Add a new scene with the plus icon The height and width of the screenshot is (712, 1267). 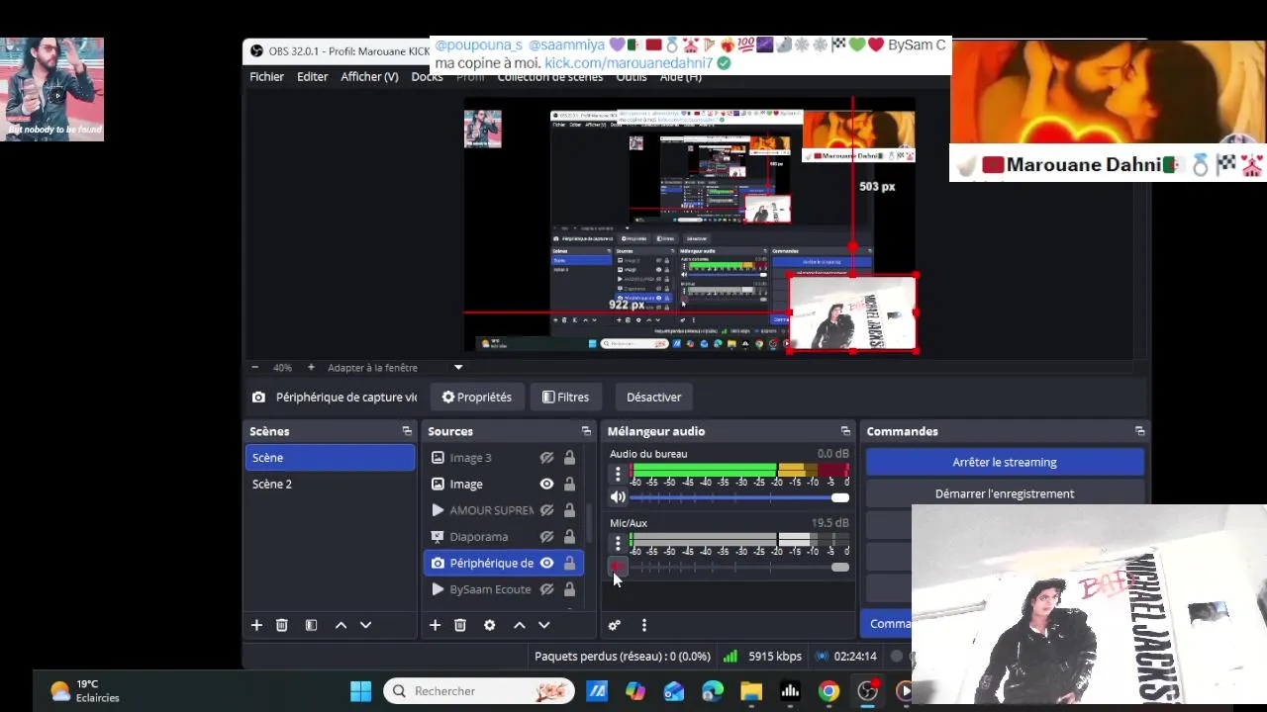pos(256,625)
